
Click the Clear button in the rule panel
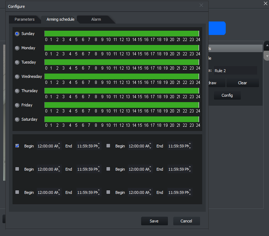pos(242,83)
